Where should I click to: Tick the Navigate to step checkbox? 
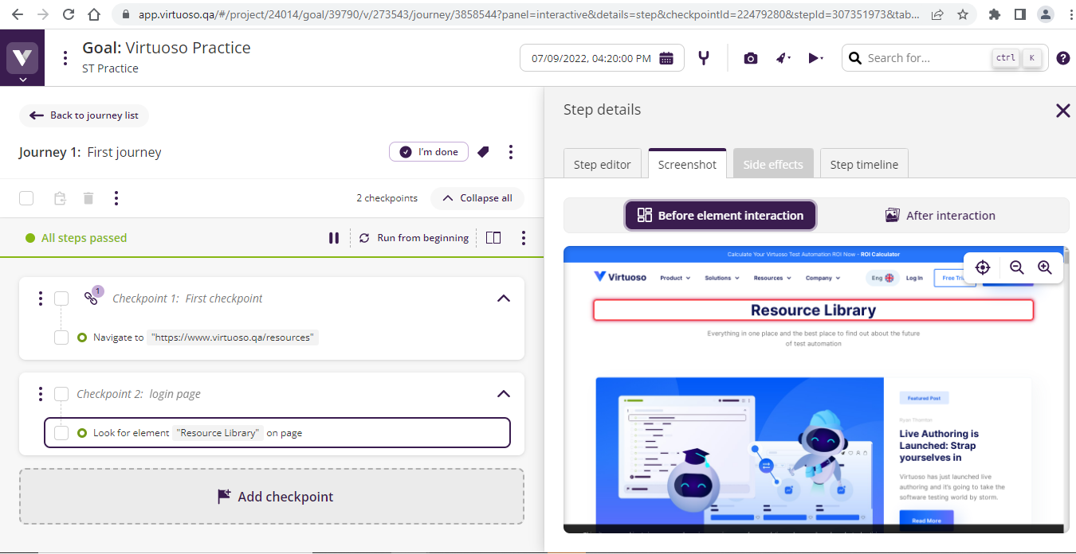pyautogui.click(x=61, y=337)
